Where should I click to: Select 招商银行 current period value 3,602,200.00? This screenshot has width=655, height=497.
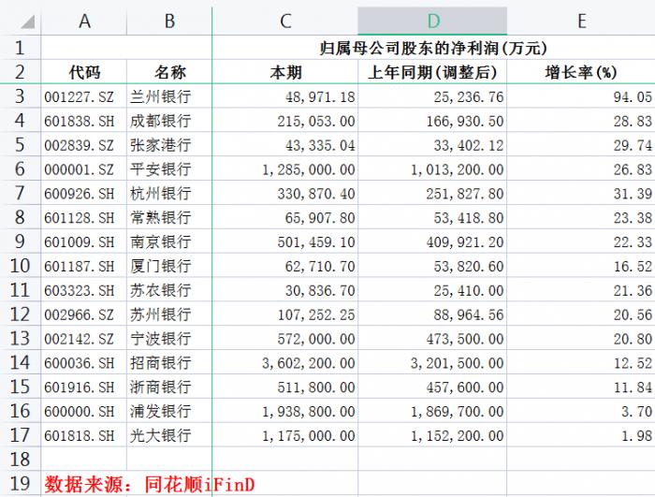(285, 363)
